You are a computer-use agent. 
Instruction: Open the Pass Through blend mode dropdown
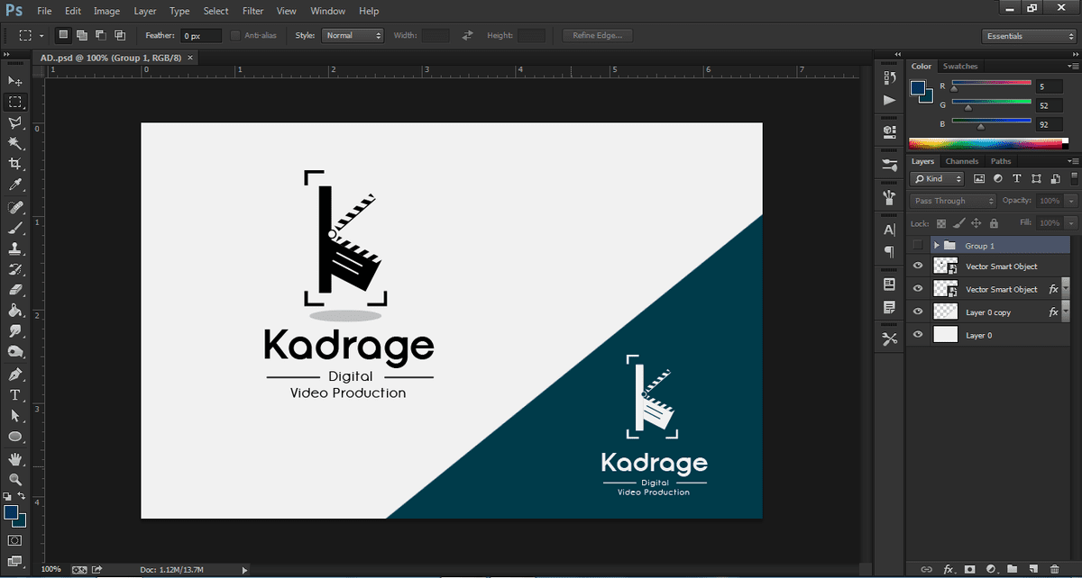pos(952,201)
